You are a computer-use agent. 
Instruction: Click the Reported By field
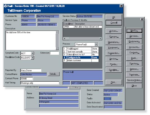click(x=31, y=70)
